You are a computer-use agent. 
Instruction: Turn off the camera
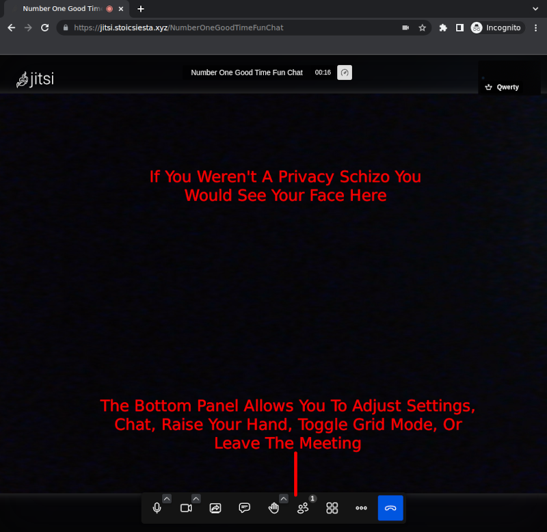tap(185, 508)
